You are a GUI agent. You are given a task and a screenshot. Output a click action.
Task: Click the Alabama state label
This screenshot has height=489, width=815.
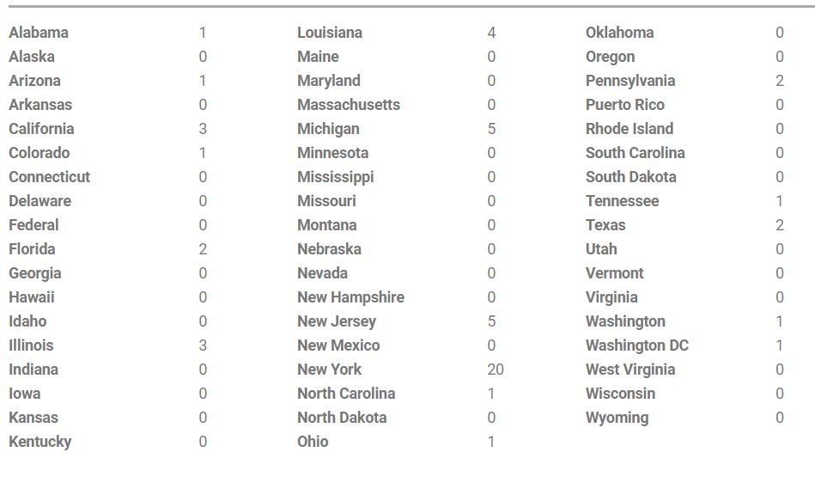[39, 33]
